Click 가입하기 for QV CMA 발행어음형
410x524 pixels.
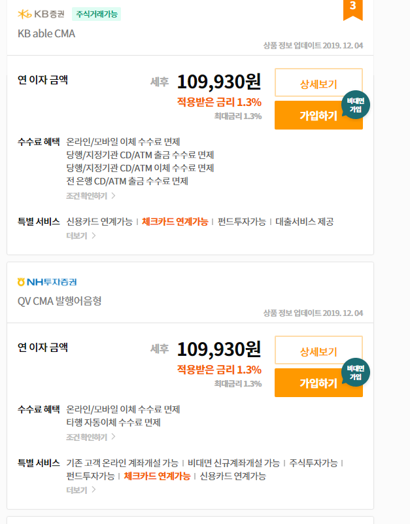[318, 383]
